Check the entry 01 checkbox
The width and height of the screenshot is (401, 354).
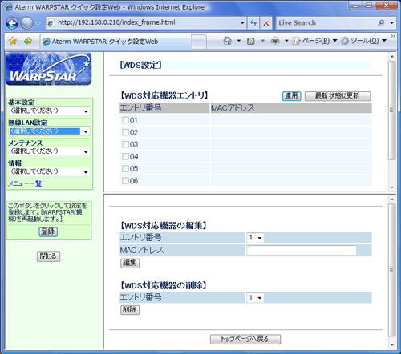[125, 120]
